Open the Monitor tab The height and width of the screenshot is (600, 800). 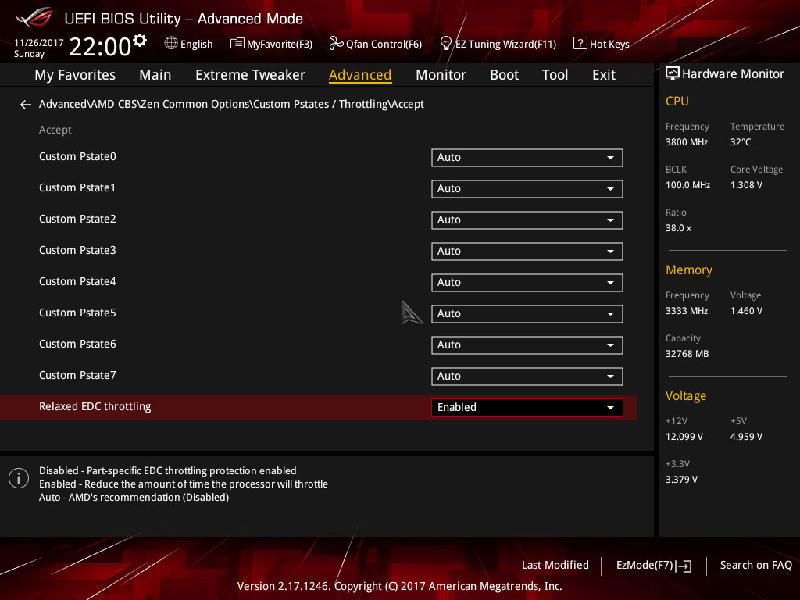coord(441,75)
